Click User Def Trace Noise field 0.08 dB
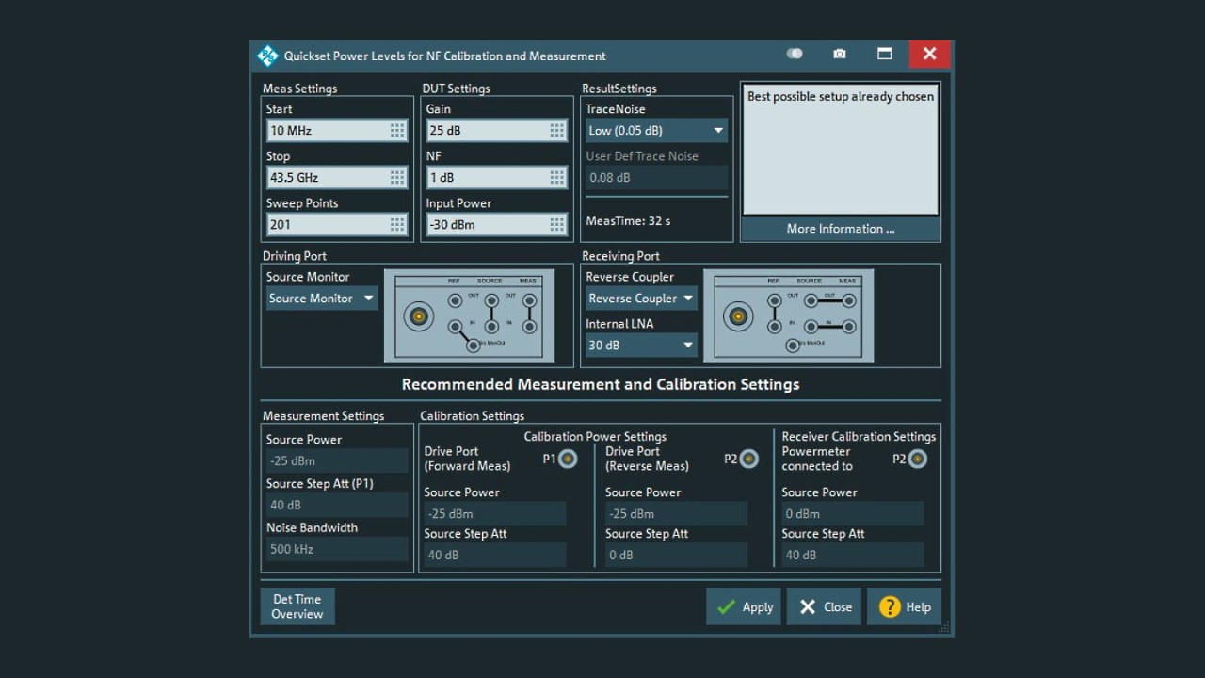Screen dimensions: 1205x678 656,177
